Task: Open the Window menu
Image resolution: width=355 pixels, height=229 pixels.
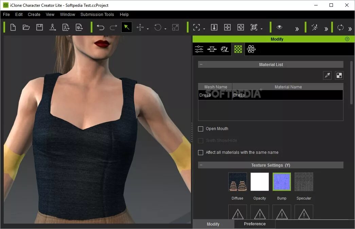Action: point(68,15)
